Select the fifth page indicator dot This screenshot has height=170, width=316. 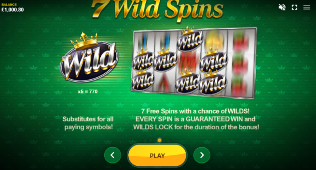[x=164, y=140]
